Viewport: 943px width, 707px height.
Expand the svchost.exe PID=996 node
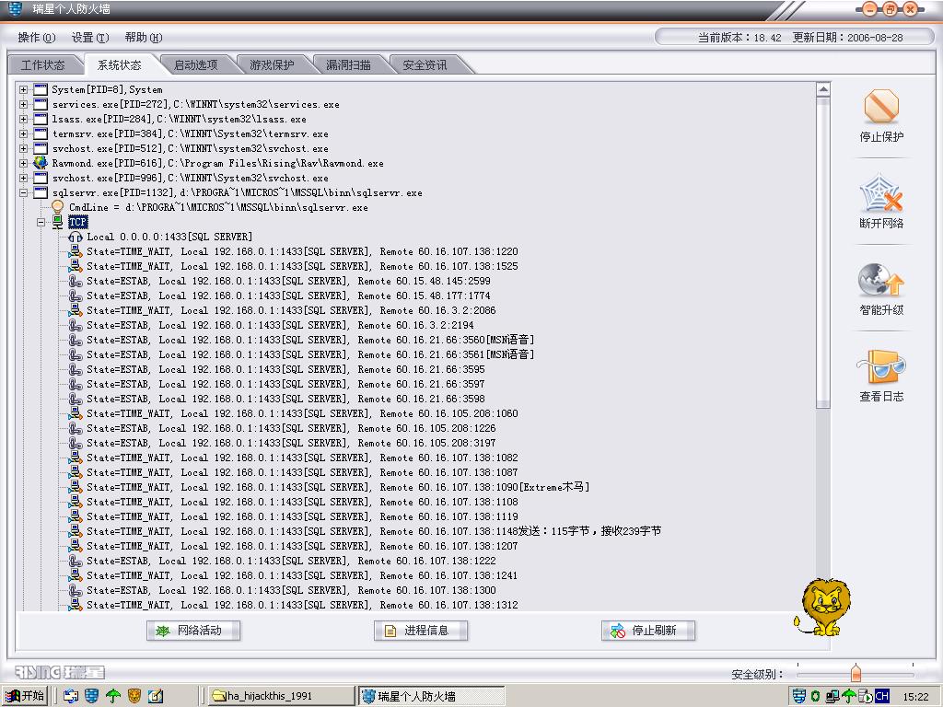pyautogui.click(x=23, y=178)
